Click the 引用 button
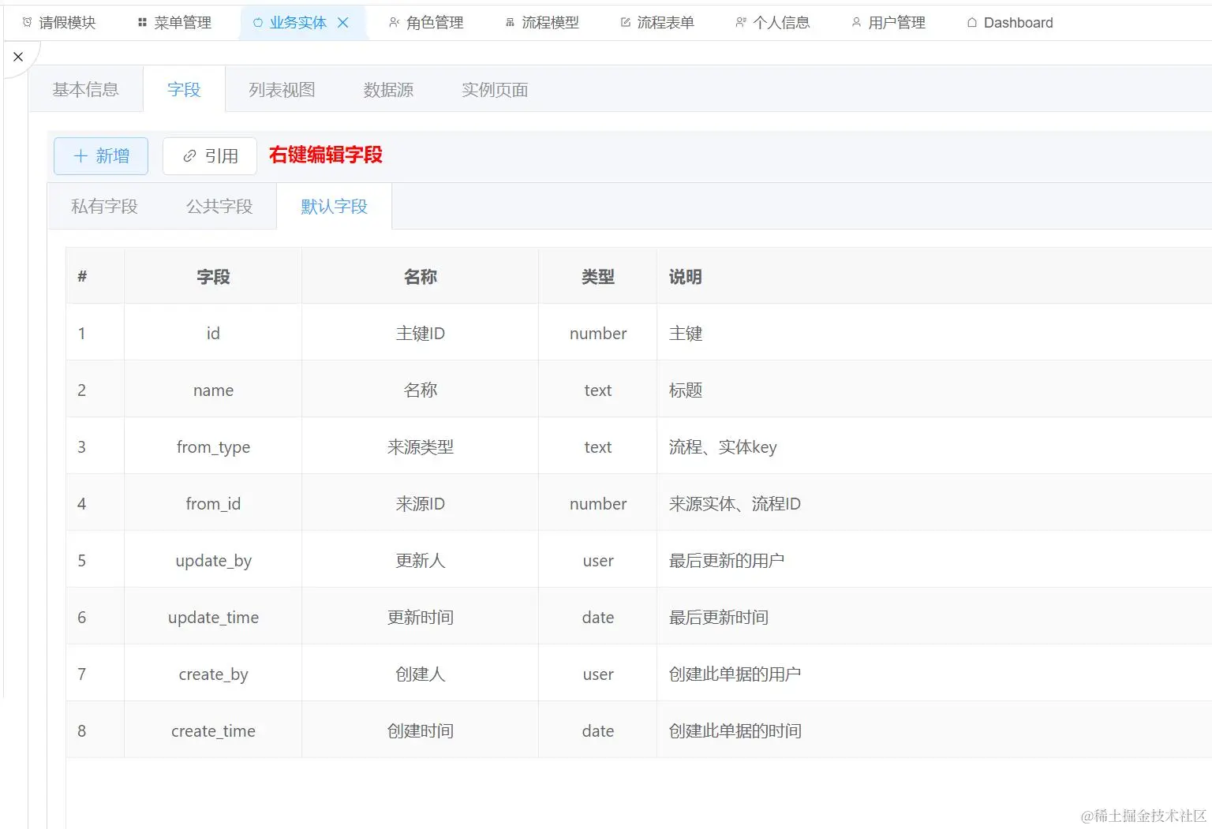This screenshot has width=1212, height=829. [209, 155]
